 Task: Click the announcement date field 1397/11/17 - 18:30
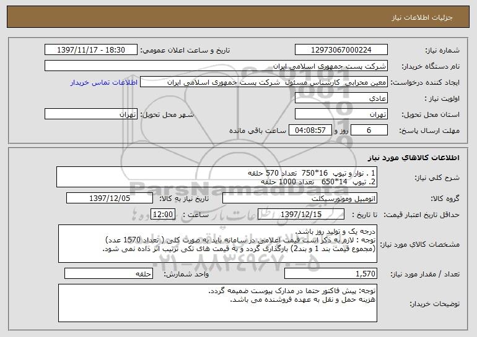pyautogui.click(x=91, y=50)
